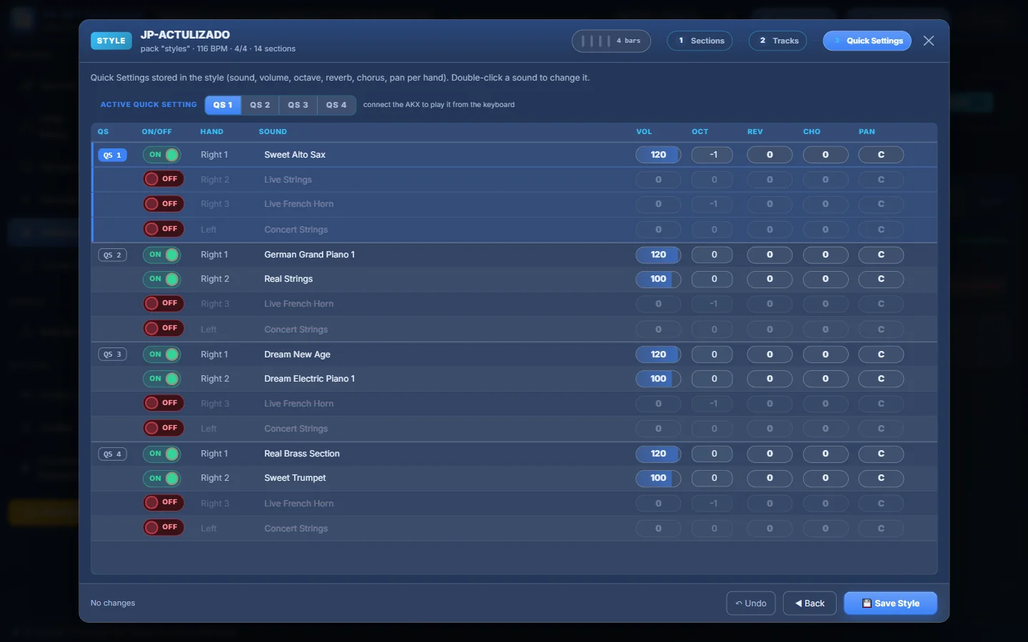Image resolution: width=1028 pixels, height=642 pixels.
Task: Toggle off Dream New Age hand in QS 3
Action: 162,355
